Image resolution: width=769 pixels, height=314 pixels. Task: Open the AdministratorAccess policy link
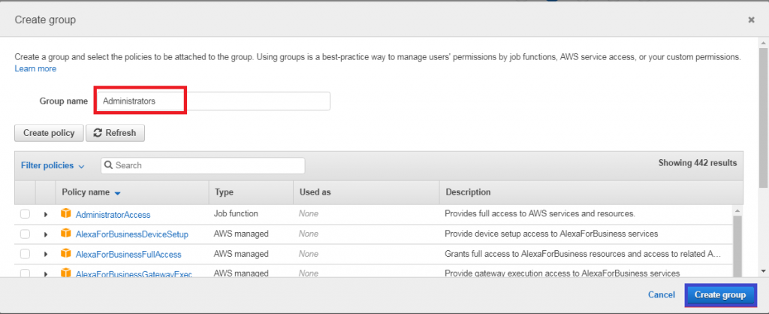(113, 215)
